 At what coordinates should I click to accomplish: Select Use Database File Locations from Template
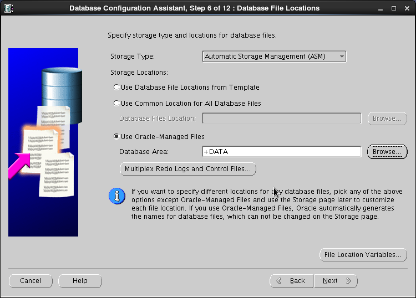(116, 87)
